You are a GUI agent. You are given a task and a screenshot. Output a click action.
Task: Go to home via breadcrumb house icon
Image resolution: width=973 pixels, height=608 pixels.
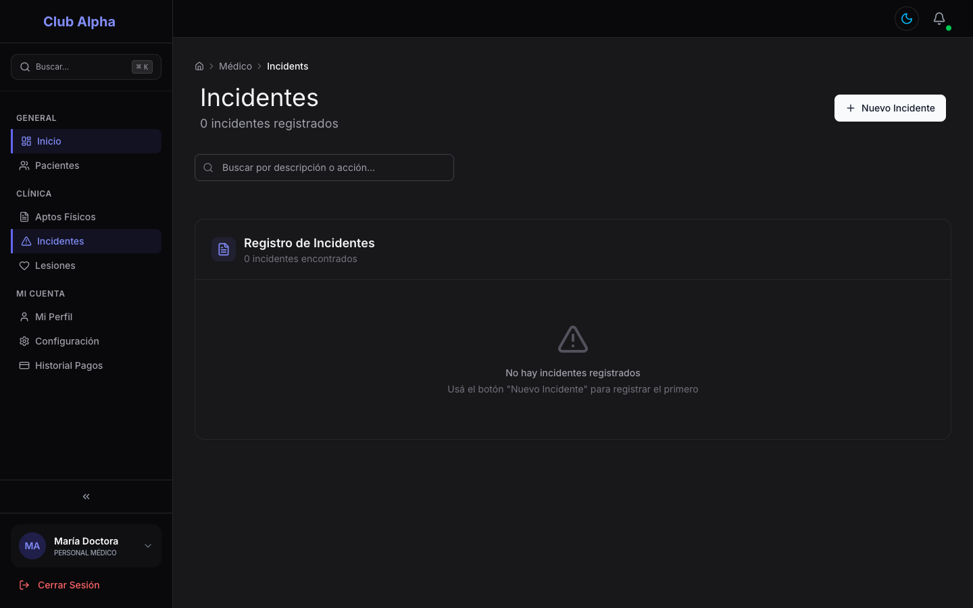199,66
